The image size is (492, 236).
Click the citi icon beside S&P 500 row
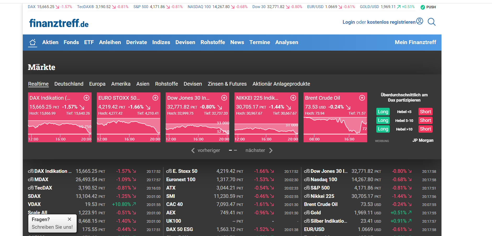(307, 188)
